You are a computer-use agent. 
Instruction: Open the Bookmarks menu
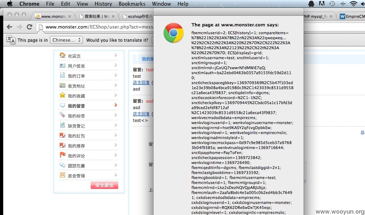point(132,4)
